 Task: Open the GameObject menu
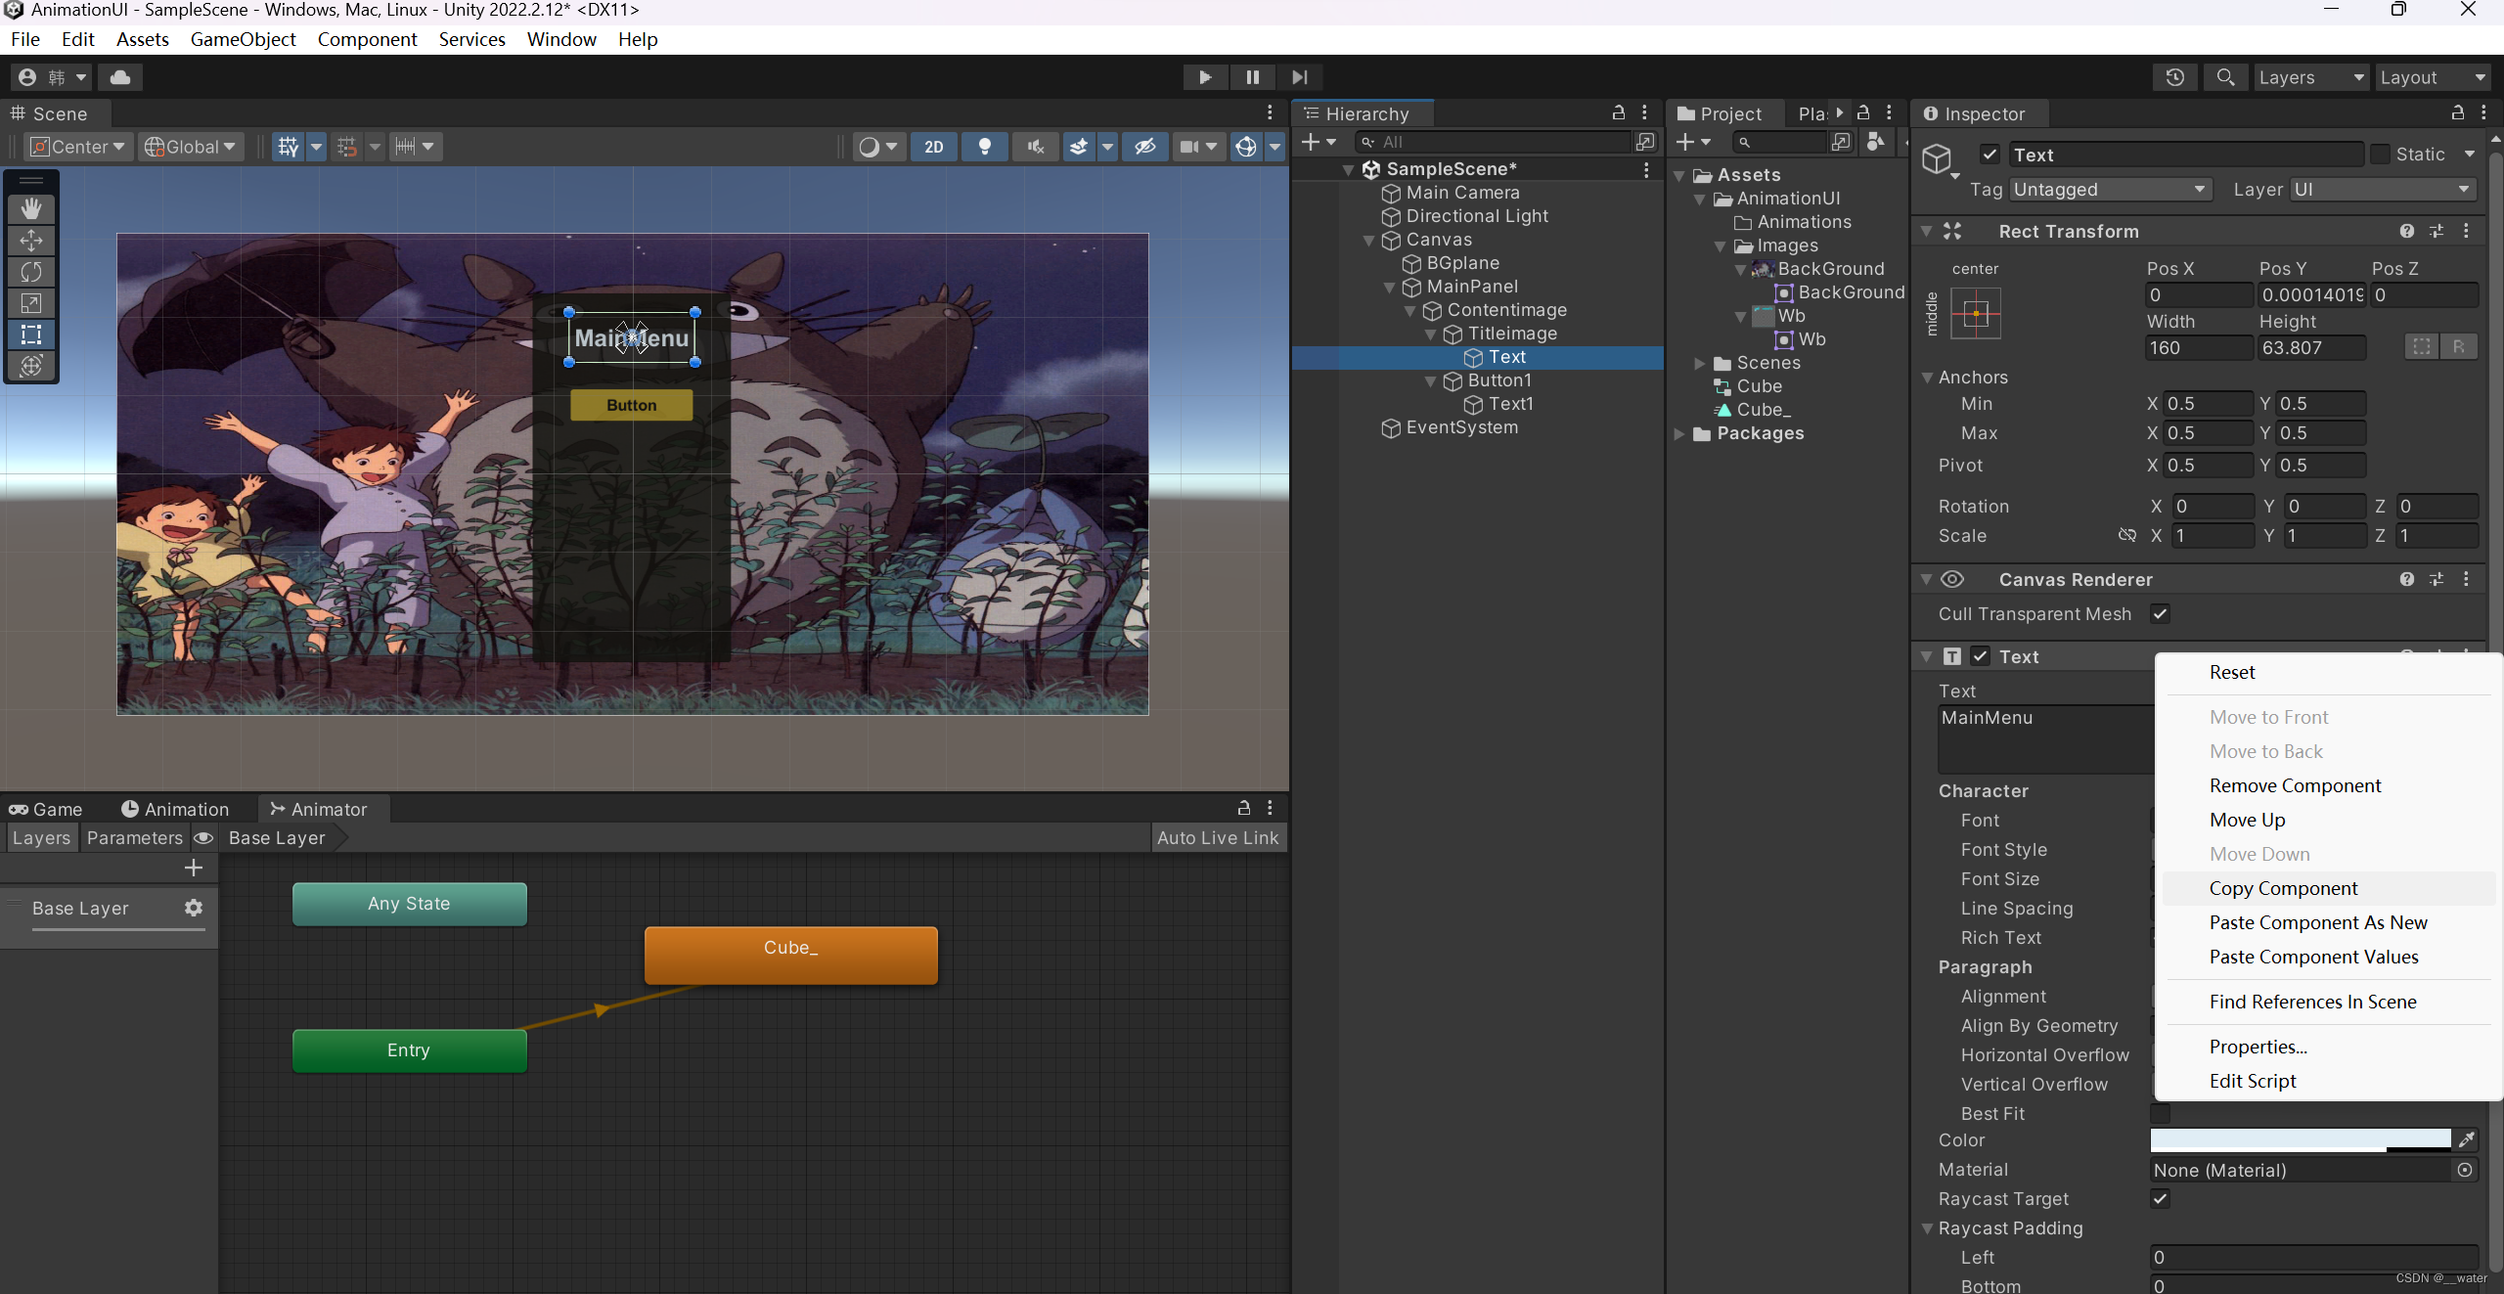click(x=243, y=39)
